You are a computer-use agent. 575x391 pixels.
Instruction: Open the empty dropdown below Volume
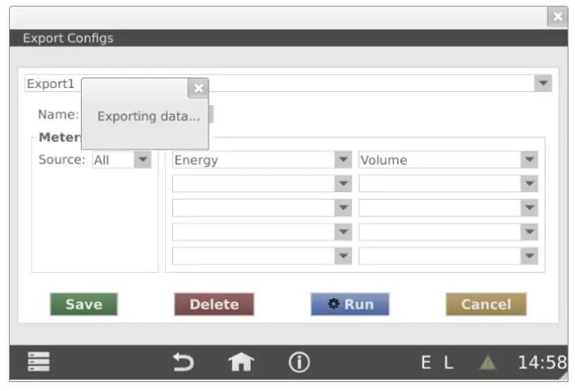coord(530,184)
